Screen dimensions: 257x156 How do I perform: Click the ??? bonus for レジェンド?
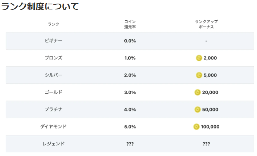[x=206, y=144]
